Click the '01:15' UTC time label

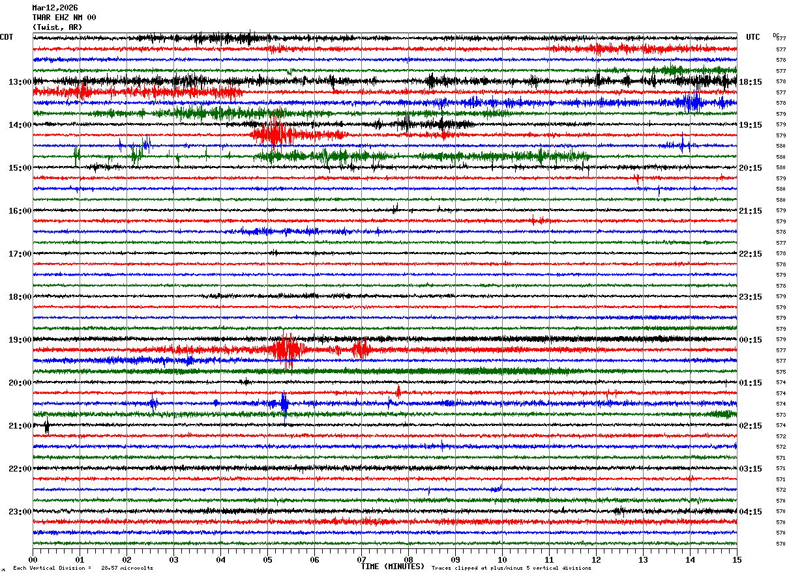point(750,383)
